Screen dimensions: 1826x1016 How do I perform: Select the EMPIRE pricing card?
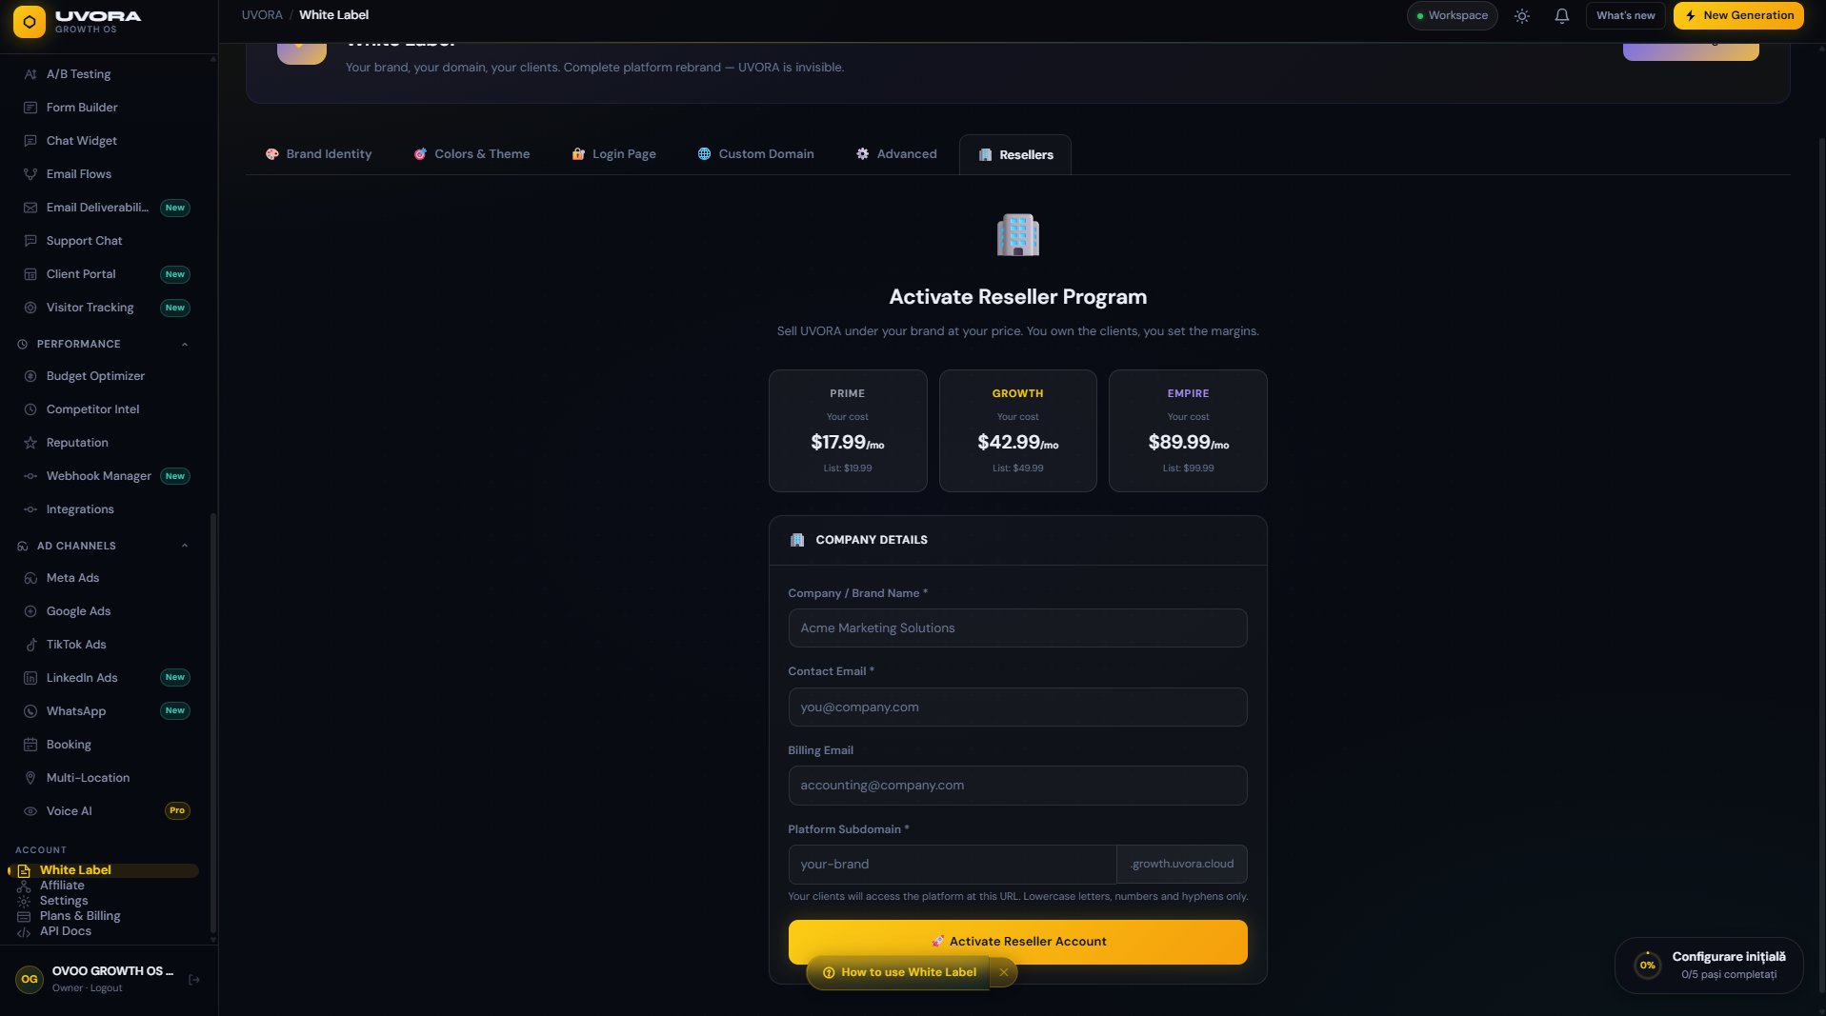click(1188, 430)
